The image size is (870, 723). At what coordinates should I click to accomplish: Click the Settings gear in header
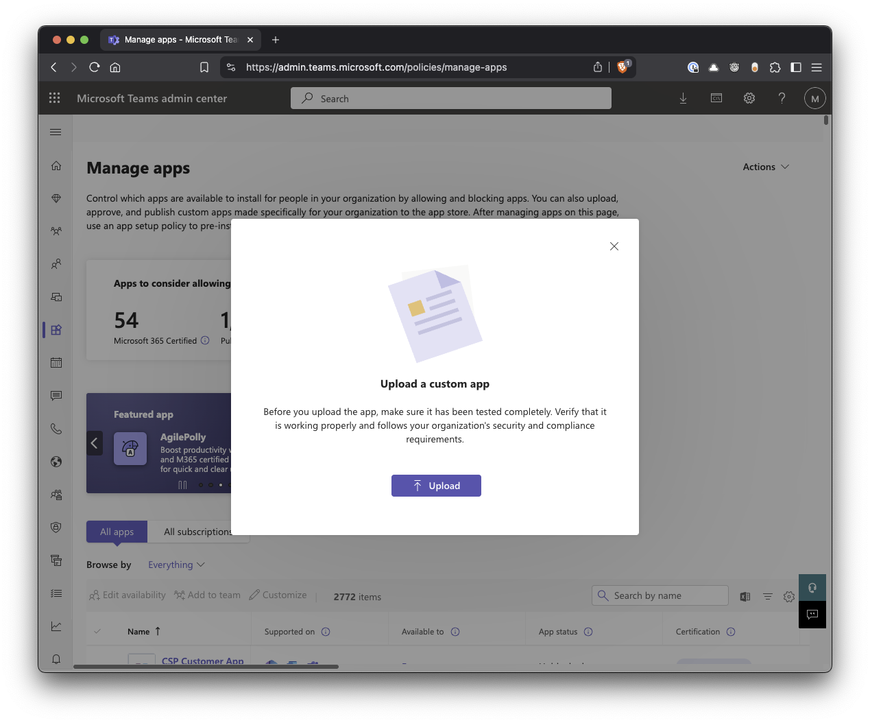point(749,98)
